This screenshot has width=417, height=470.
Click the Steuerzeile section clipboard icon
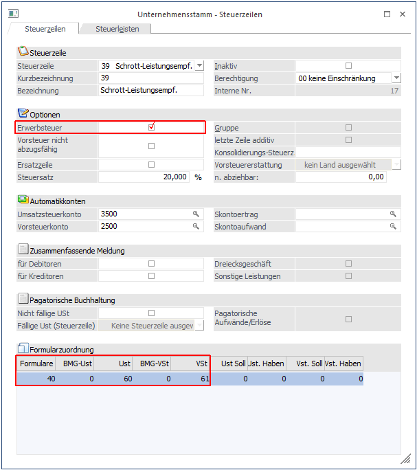(x=23, y=52)
